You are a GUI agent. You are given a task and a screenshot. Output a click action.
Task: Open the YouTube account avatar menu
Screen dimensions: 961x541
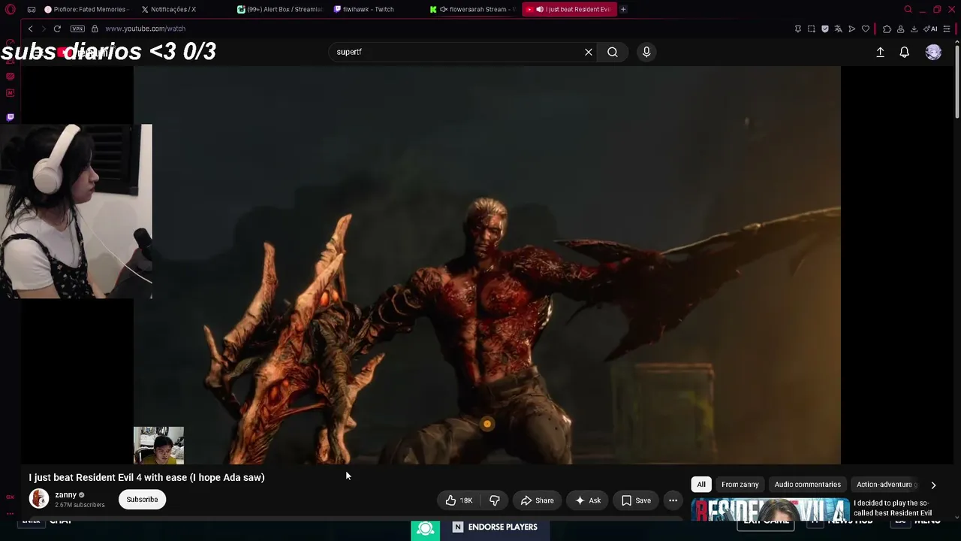click(x=933, y=52)
